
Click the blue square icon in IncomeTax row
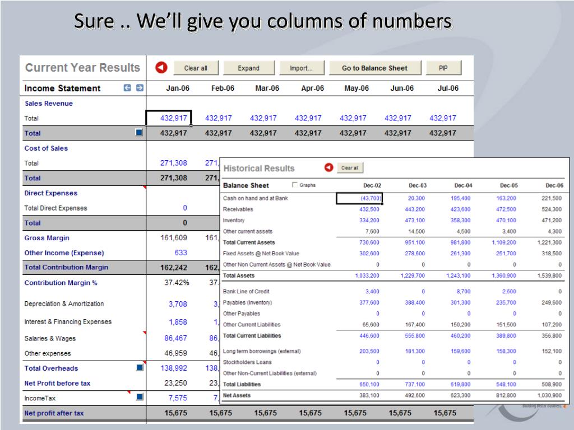(140, 397)
